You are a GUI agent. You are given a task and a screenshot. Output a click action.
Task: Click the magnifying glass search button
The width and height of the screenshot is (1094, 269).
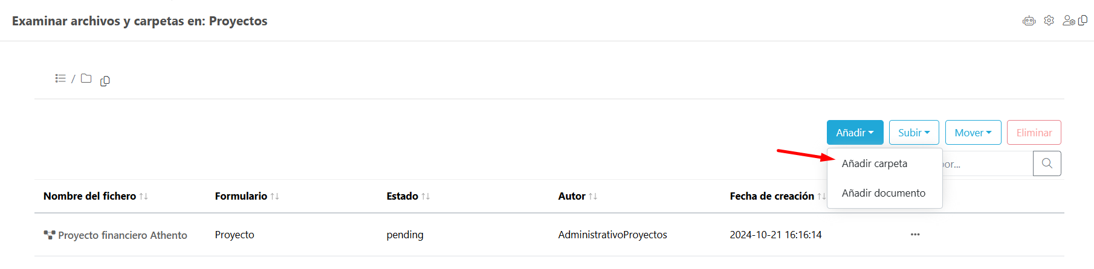(1047, 163)
